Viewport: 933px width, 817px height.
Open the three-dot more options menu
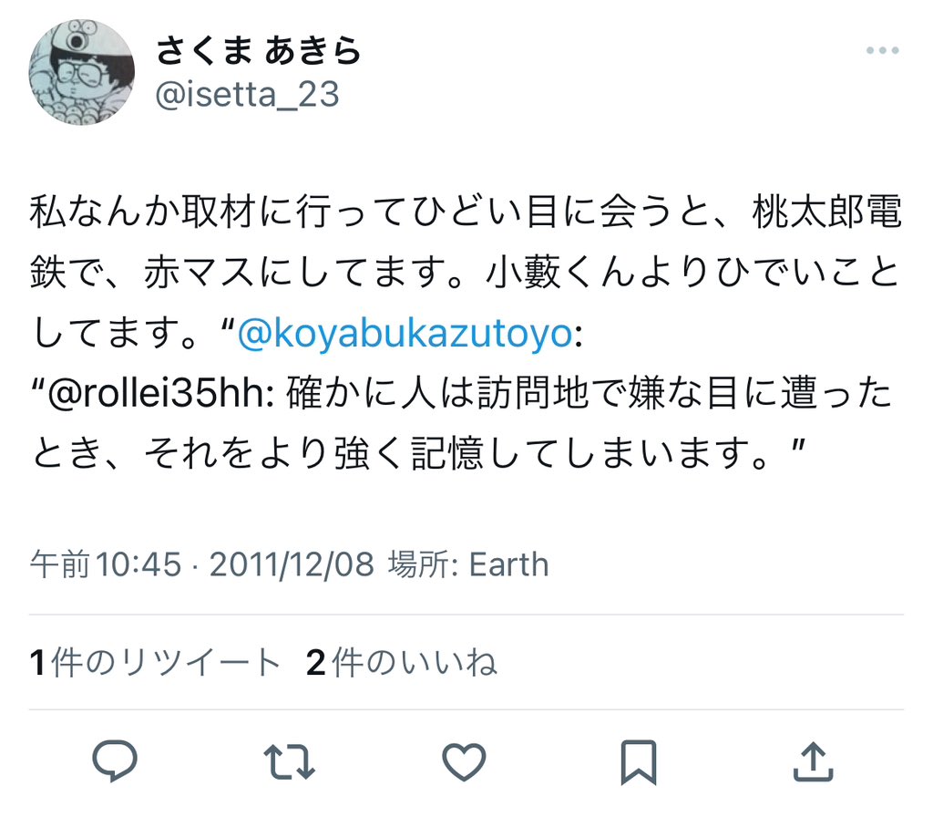(882, 51)
